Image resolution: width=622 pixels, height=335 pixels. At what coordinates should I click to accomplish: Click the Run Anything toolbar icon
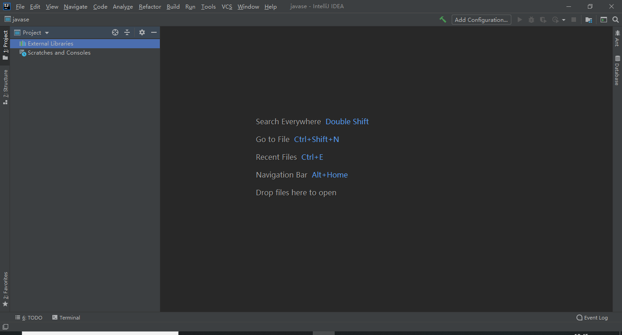(x=604, y=20)
